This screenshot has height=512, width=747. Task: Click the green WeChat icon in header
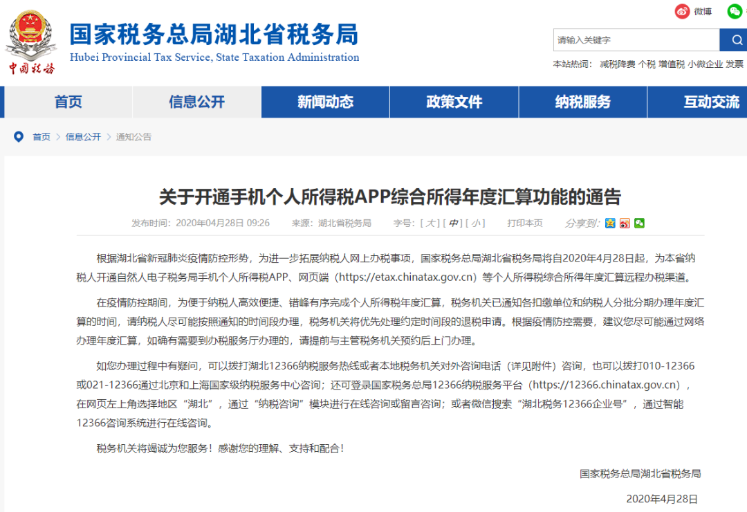(734, 11)
